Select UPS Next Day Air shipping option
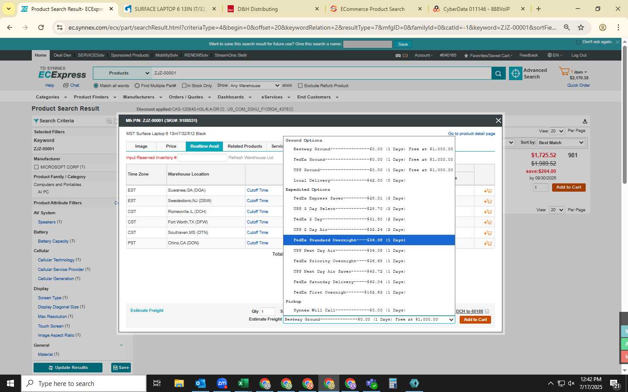The width and height of the screenshot is (628, 392). point(369,250)
